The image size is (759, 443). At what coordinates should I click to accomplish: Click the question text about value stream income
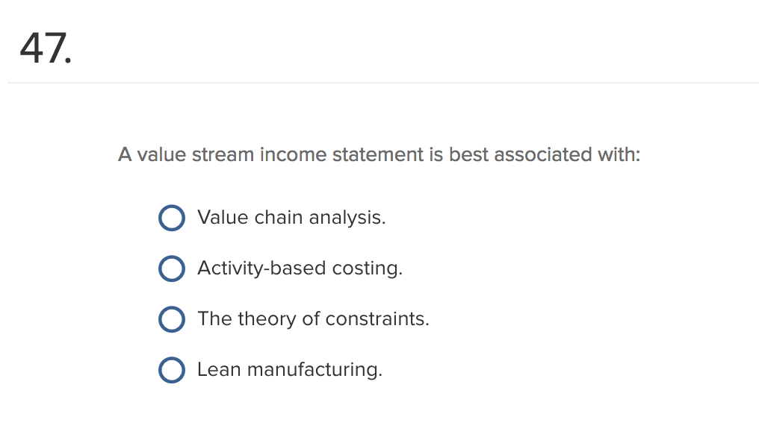coord(379,154)
